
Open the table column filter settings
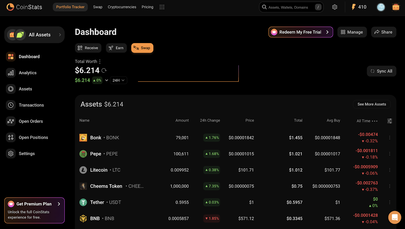[390, 121]
